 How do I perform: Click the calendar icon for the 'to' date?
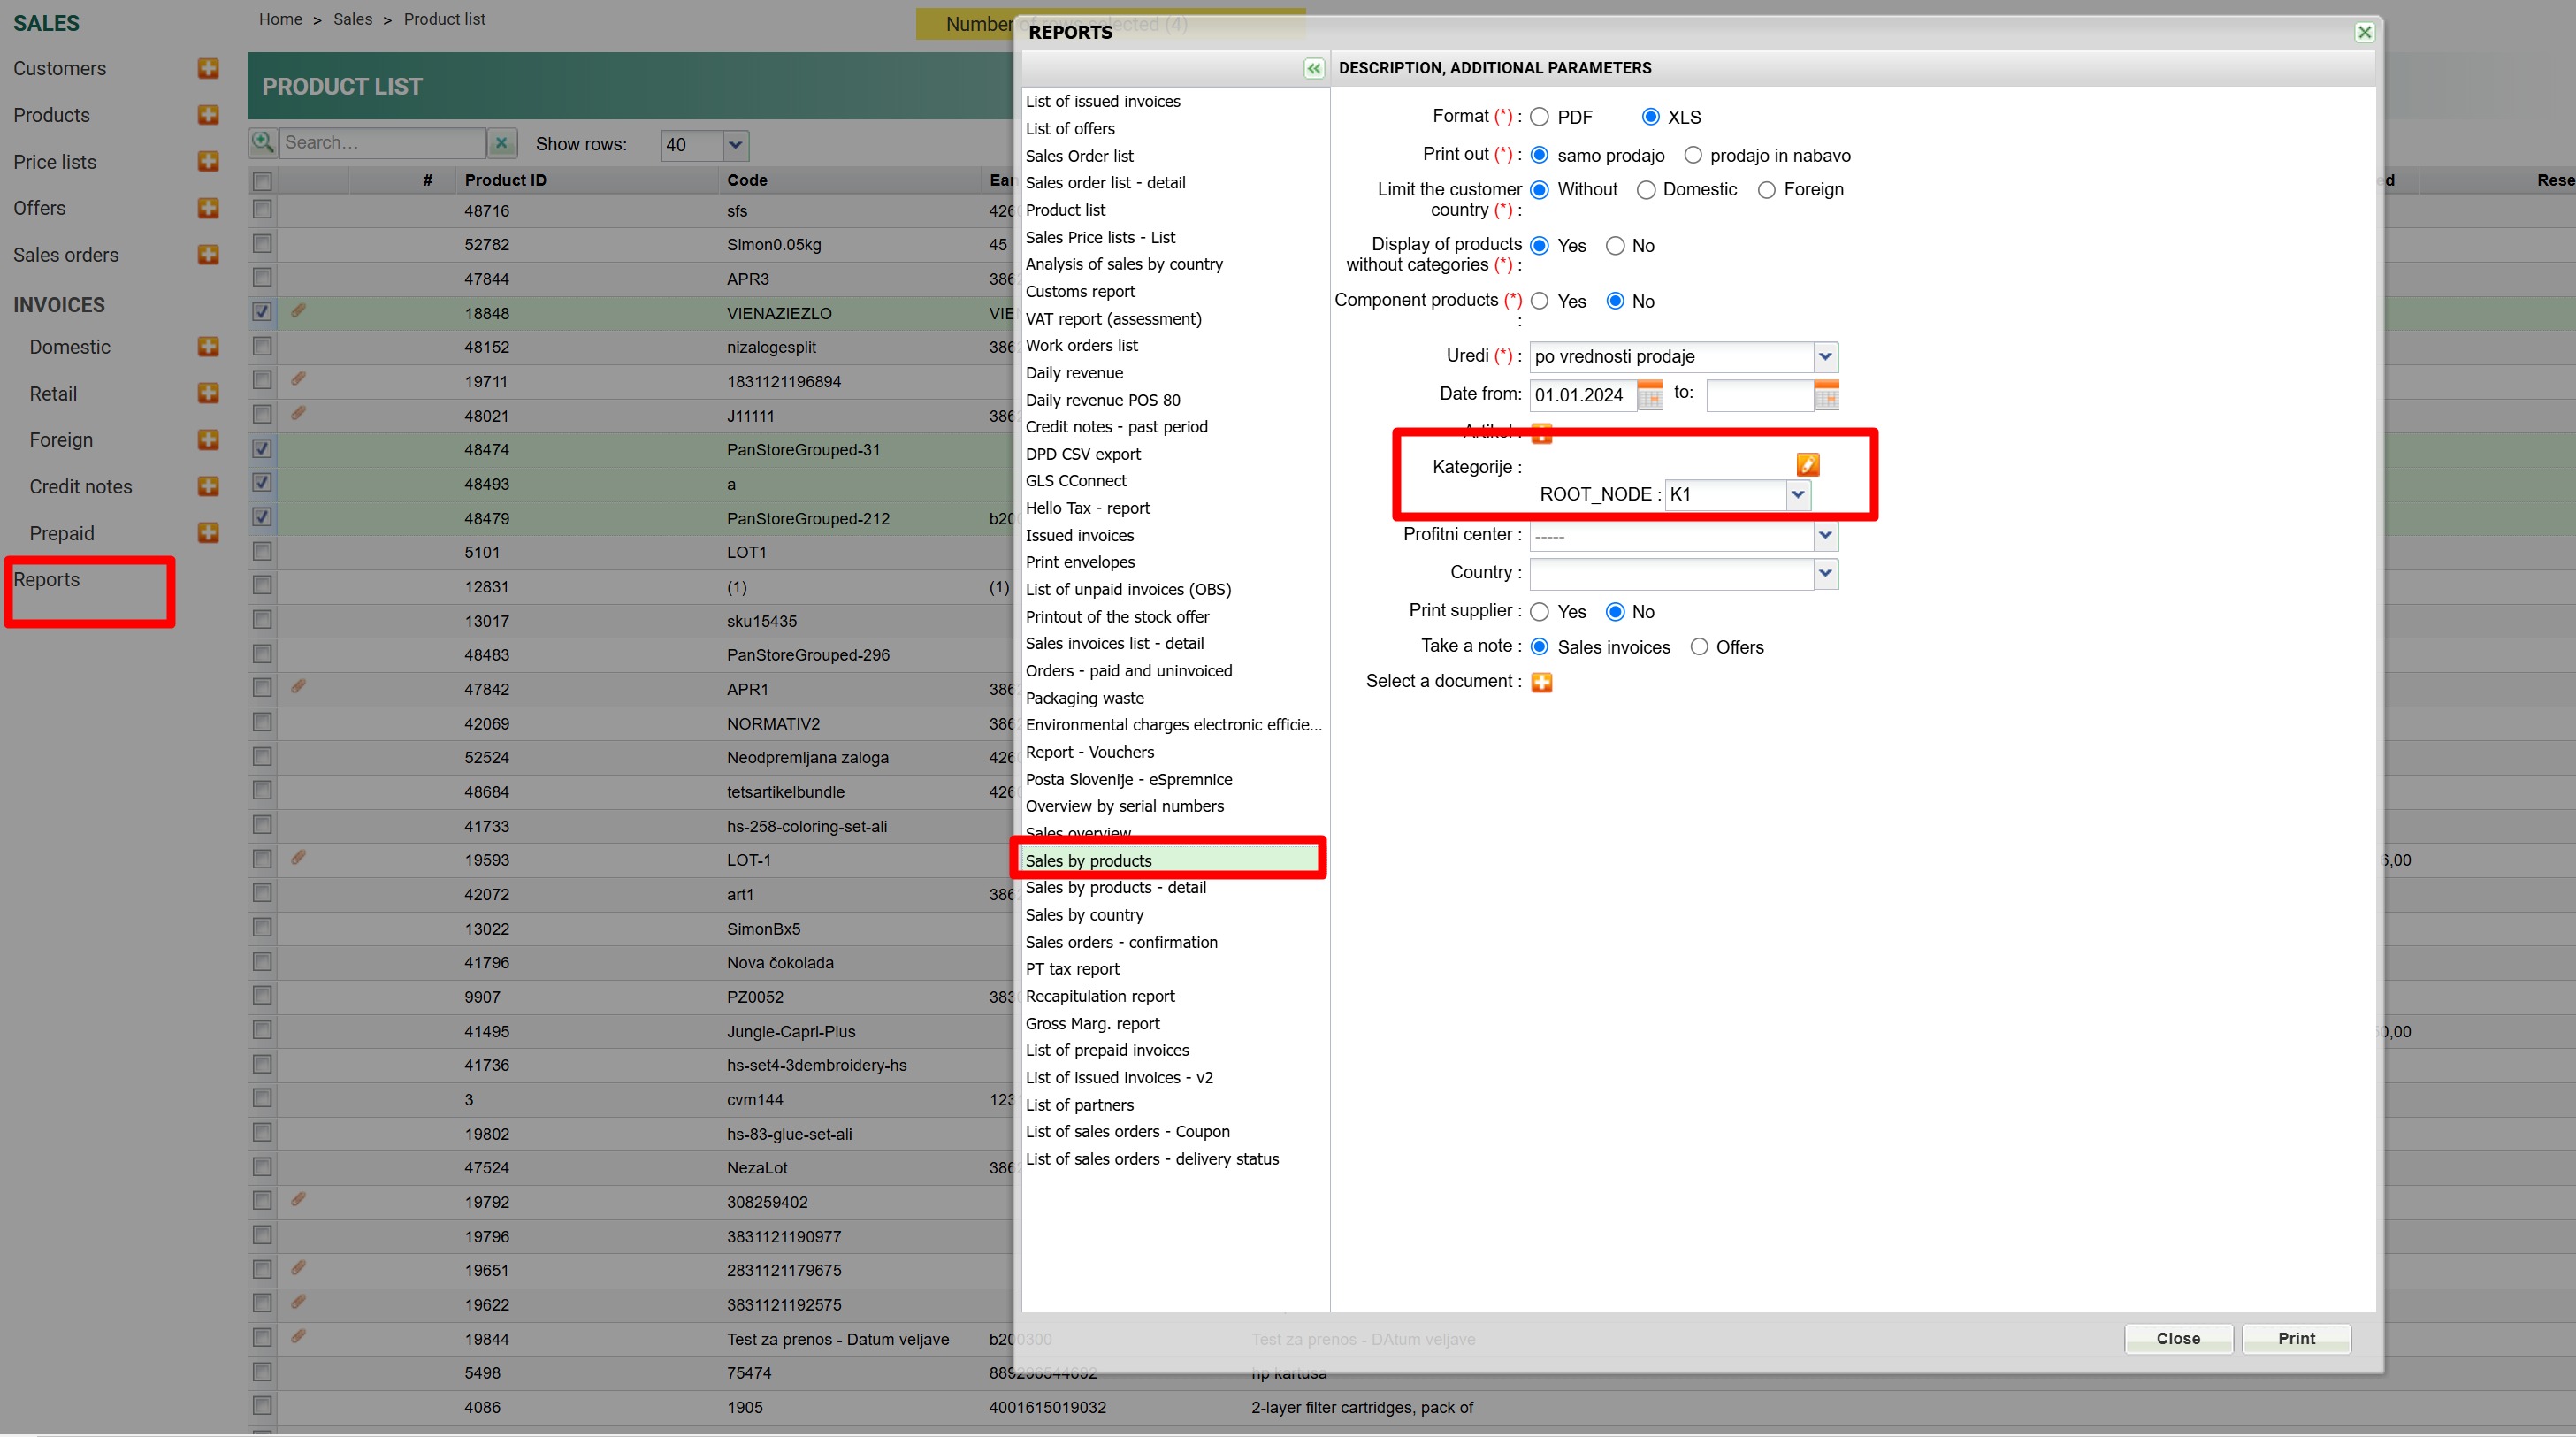click(1826, 395)
